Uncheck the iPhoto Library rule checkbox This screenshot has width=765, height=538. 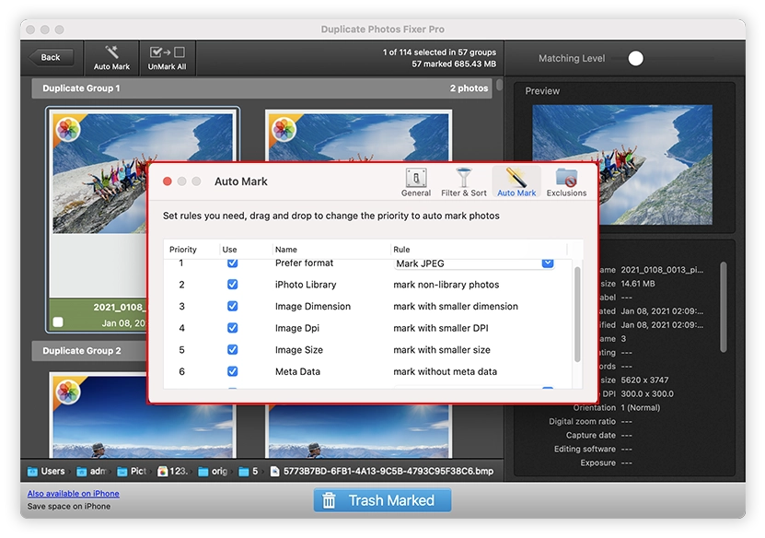pyautogui.click(x=233, y=284)
